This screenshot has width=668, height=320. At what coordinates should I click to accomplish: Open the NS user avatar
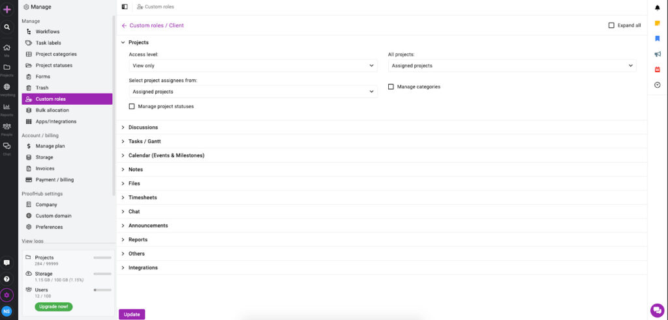tap(7, 311)
